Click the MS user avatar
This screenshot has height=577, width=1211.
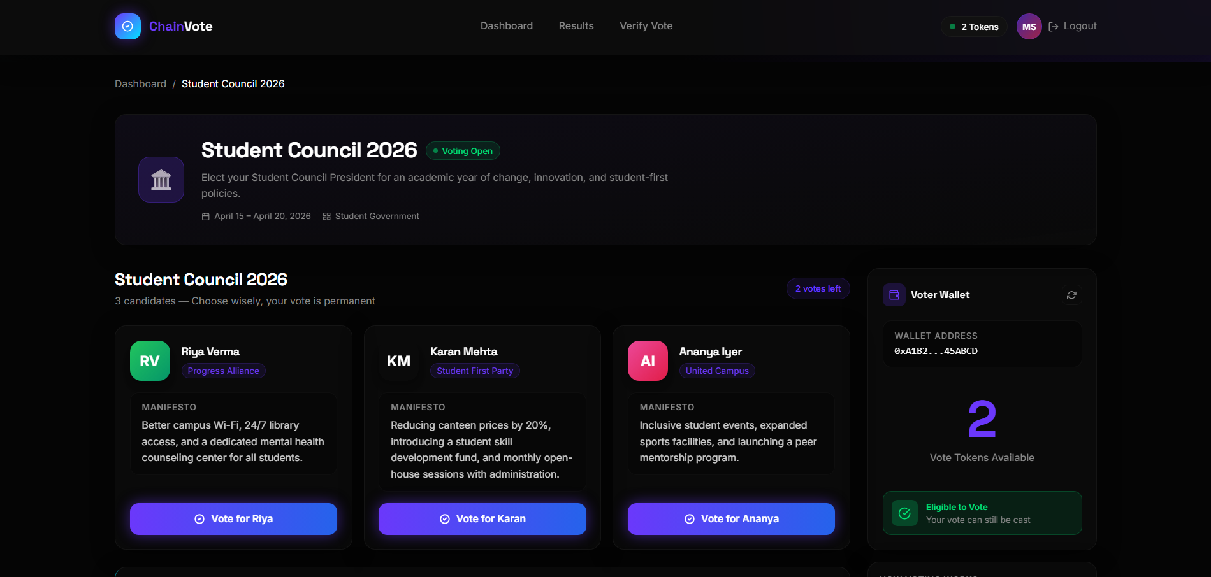pyautogui.click(x=1029, y=27)
